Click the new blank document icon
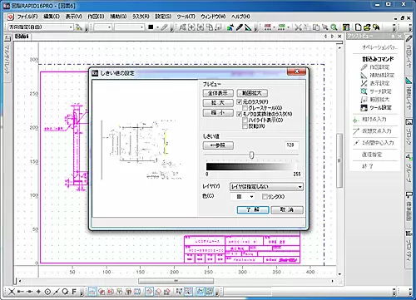This screenshot has width=416, height=300. click(358, 27)
